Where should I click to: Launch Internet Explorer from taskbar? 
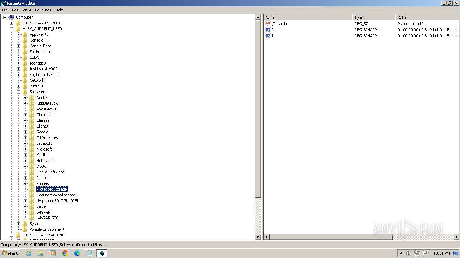(29, 253)
